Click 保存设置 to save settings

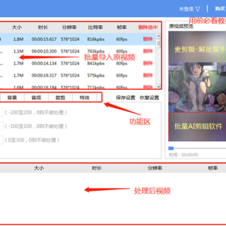[126, 98]
